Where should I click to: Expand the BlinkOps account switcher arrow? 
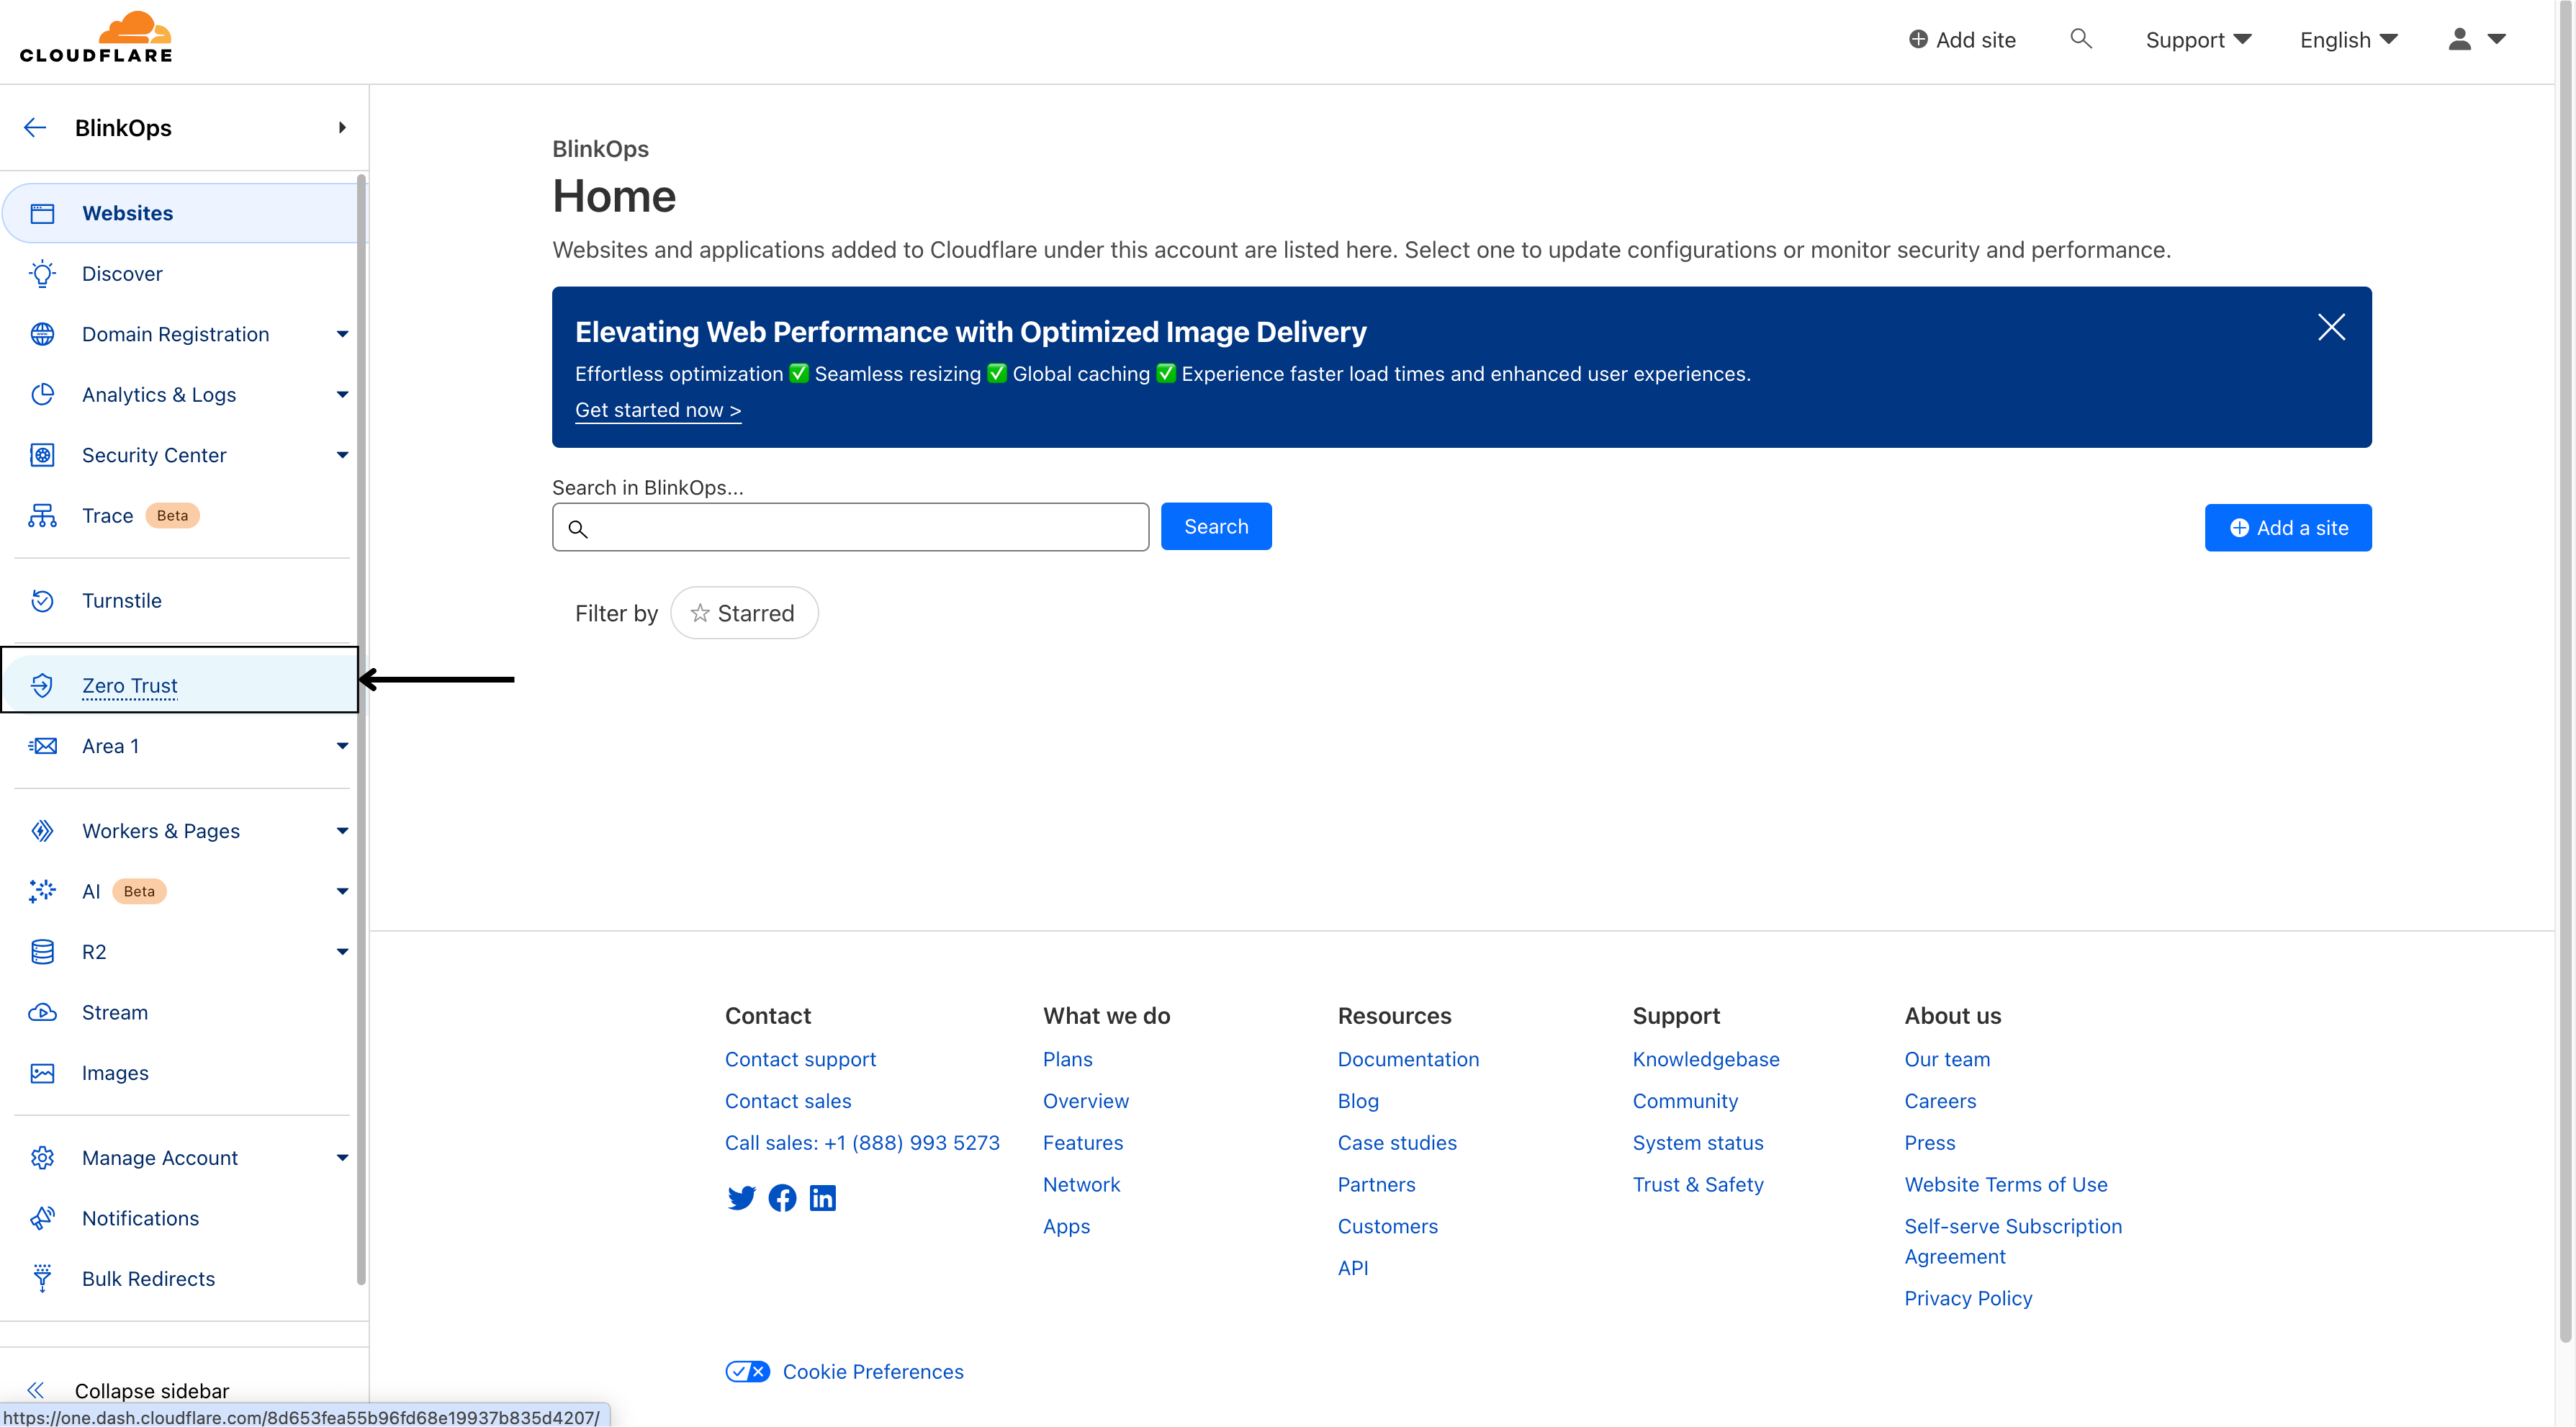(x=342, y=127)
